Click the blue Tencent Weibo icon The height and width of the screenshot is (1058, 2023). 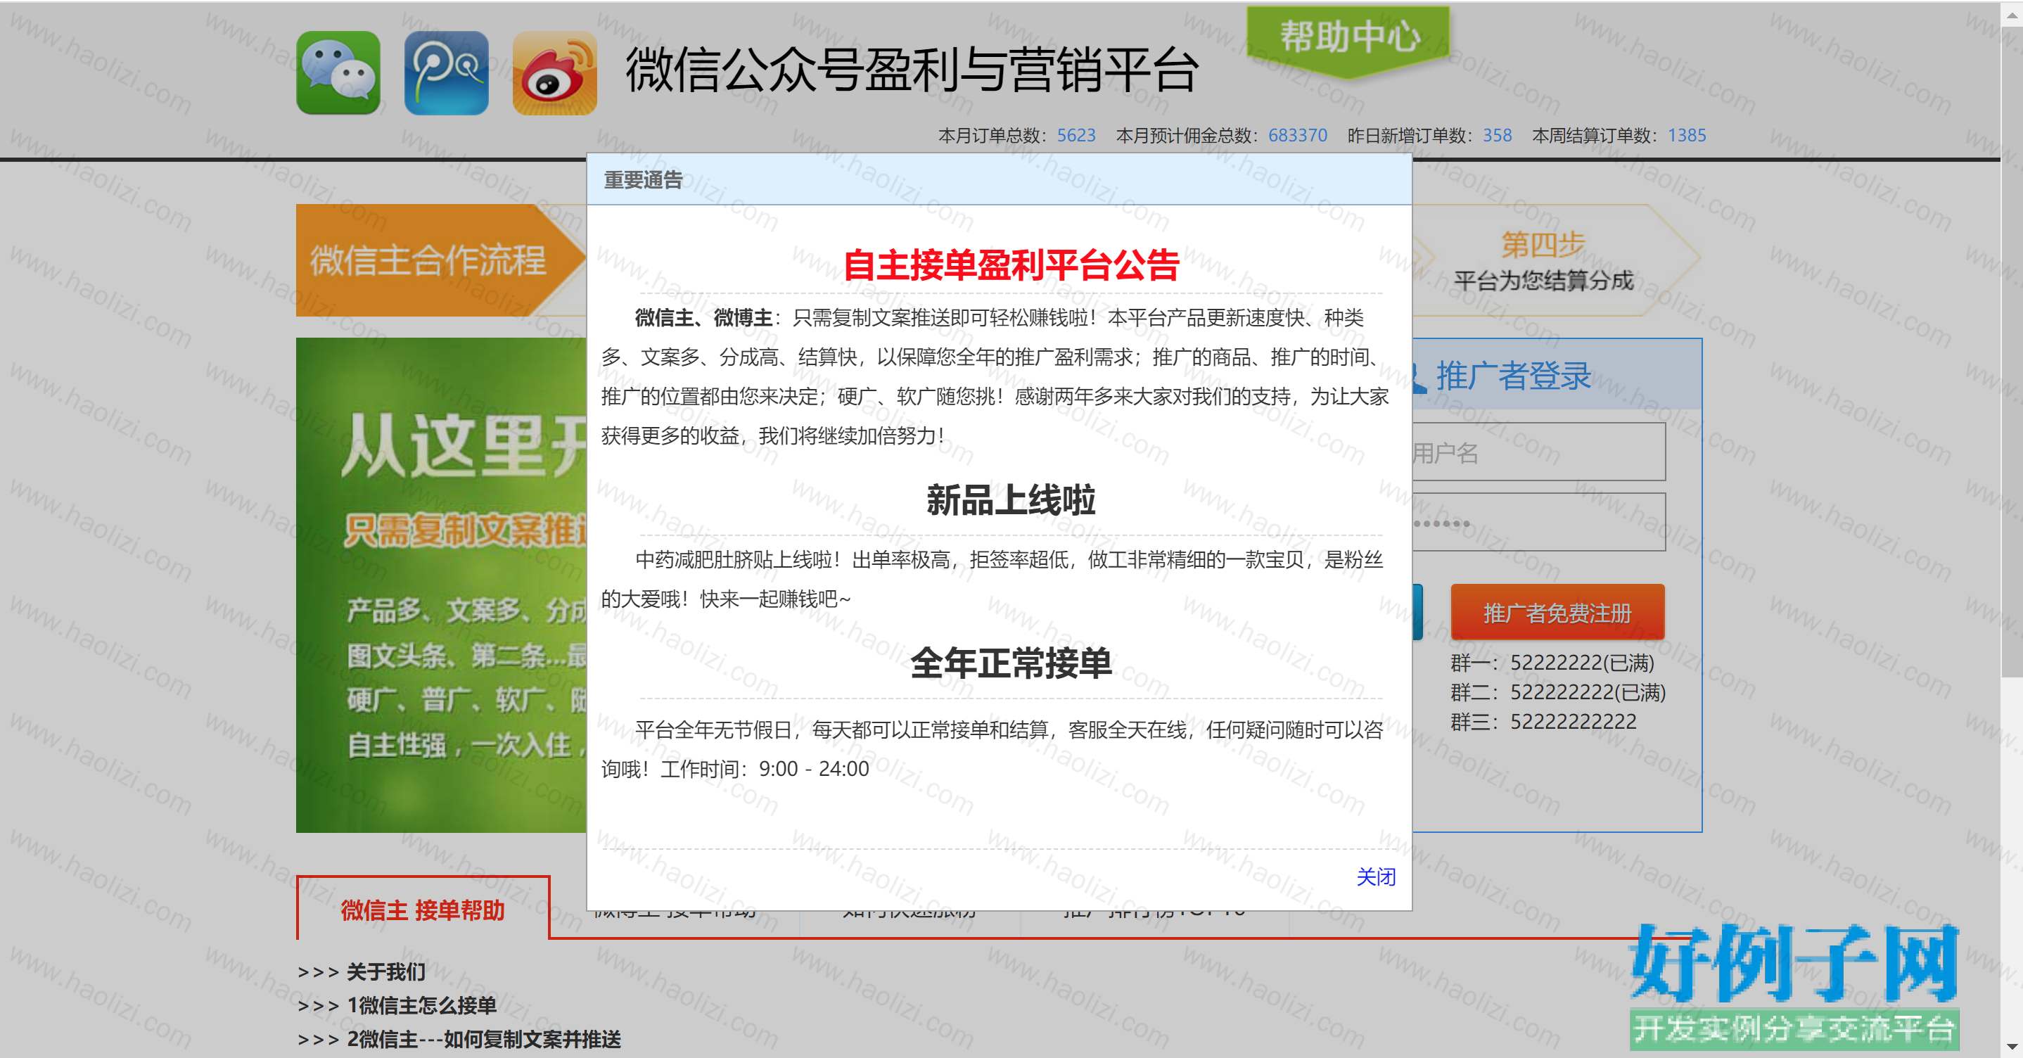point(446,73)
